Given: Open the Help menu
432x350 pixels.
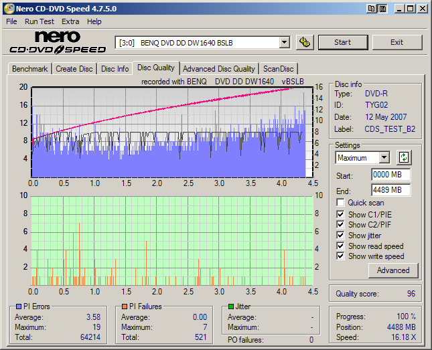Looking at the screenshot, I should (94, 21).
